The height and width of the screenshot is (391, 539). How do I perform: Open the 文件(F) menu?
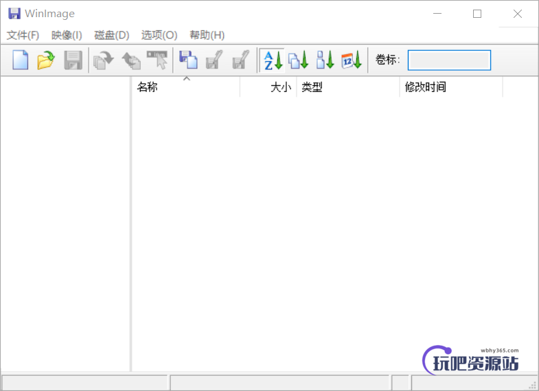tap(23, 35)
